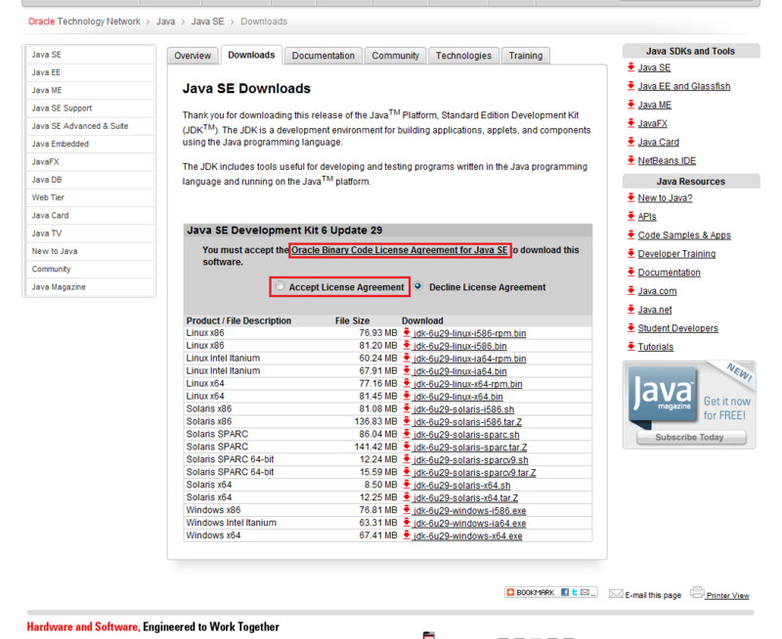Download jdk-6u29-solaris-sparc.tar.Z file

[470, 447]
